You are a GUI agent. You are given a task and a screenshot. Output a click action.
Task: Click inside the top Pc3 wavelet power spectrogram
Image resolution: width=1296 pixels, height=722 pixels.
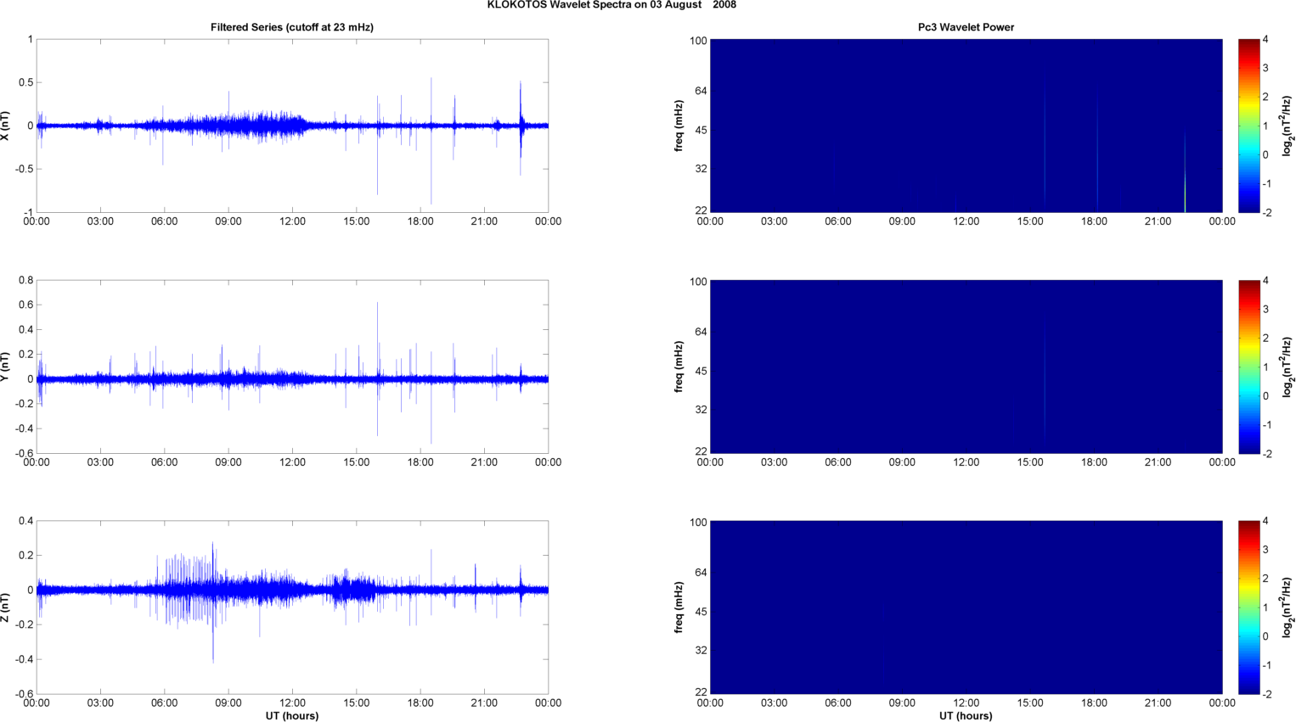966,126
